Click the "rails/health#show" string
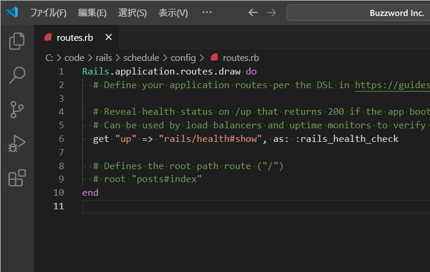 [x=210, y=139]
